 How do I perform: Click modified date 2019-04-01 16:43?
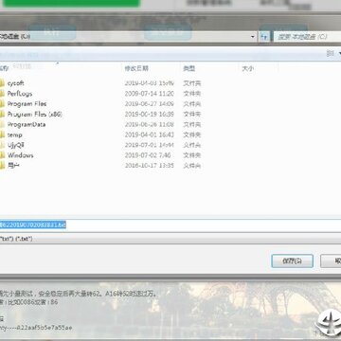pyautogui.click(x=149, y=135)
